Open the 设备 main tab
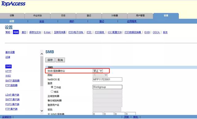197x119 pixels. [x=12, y=16]
